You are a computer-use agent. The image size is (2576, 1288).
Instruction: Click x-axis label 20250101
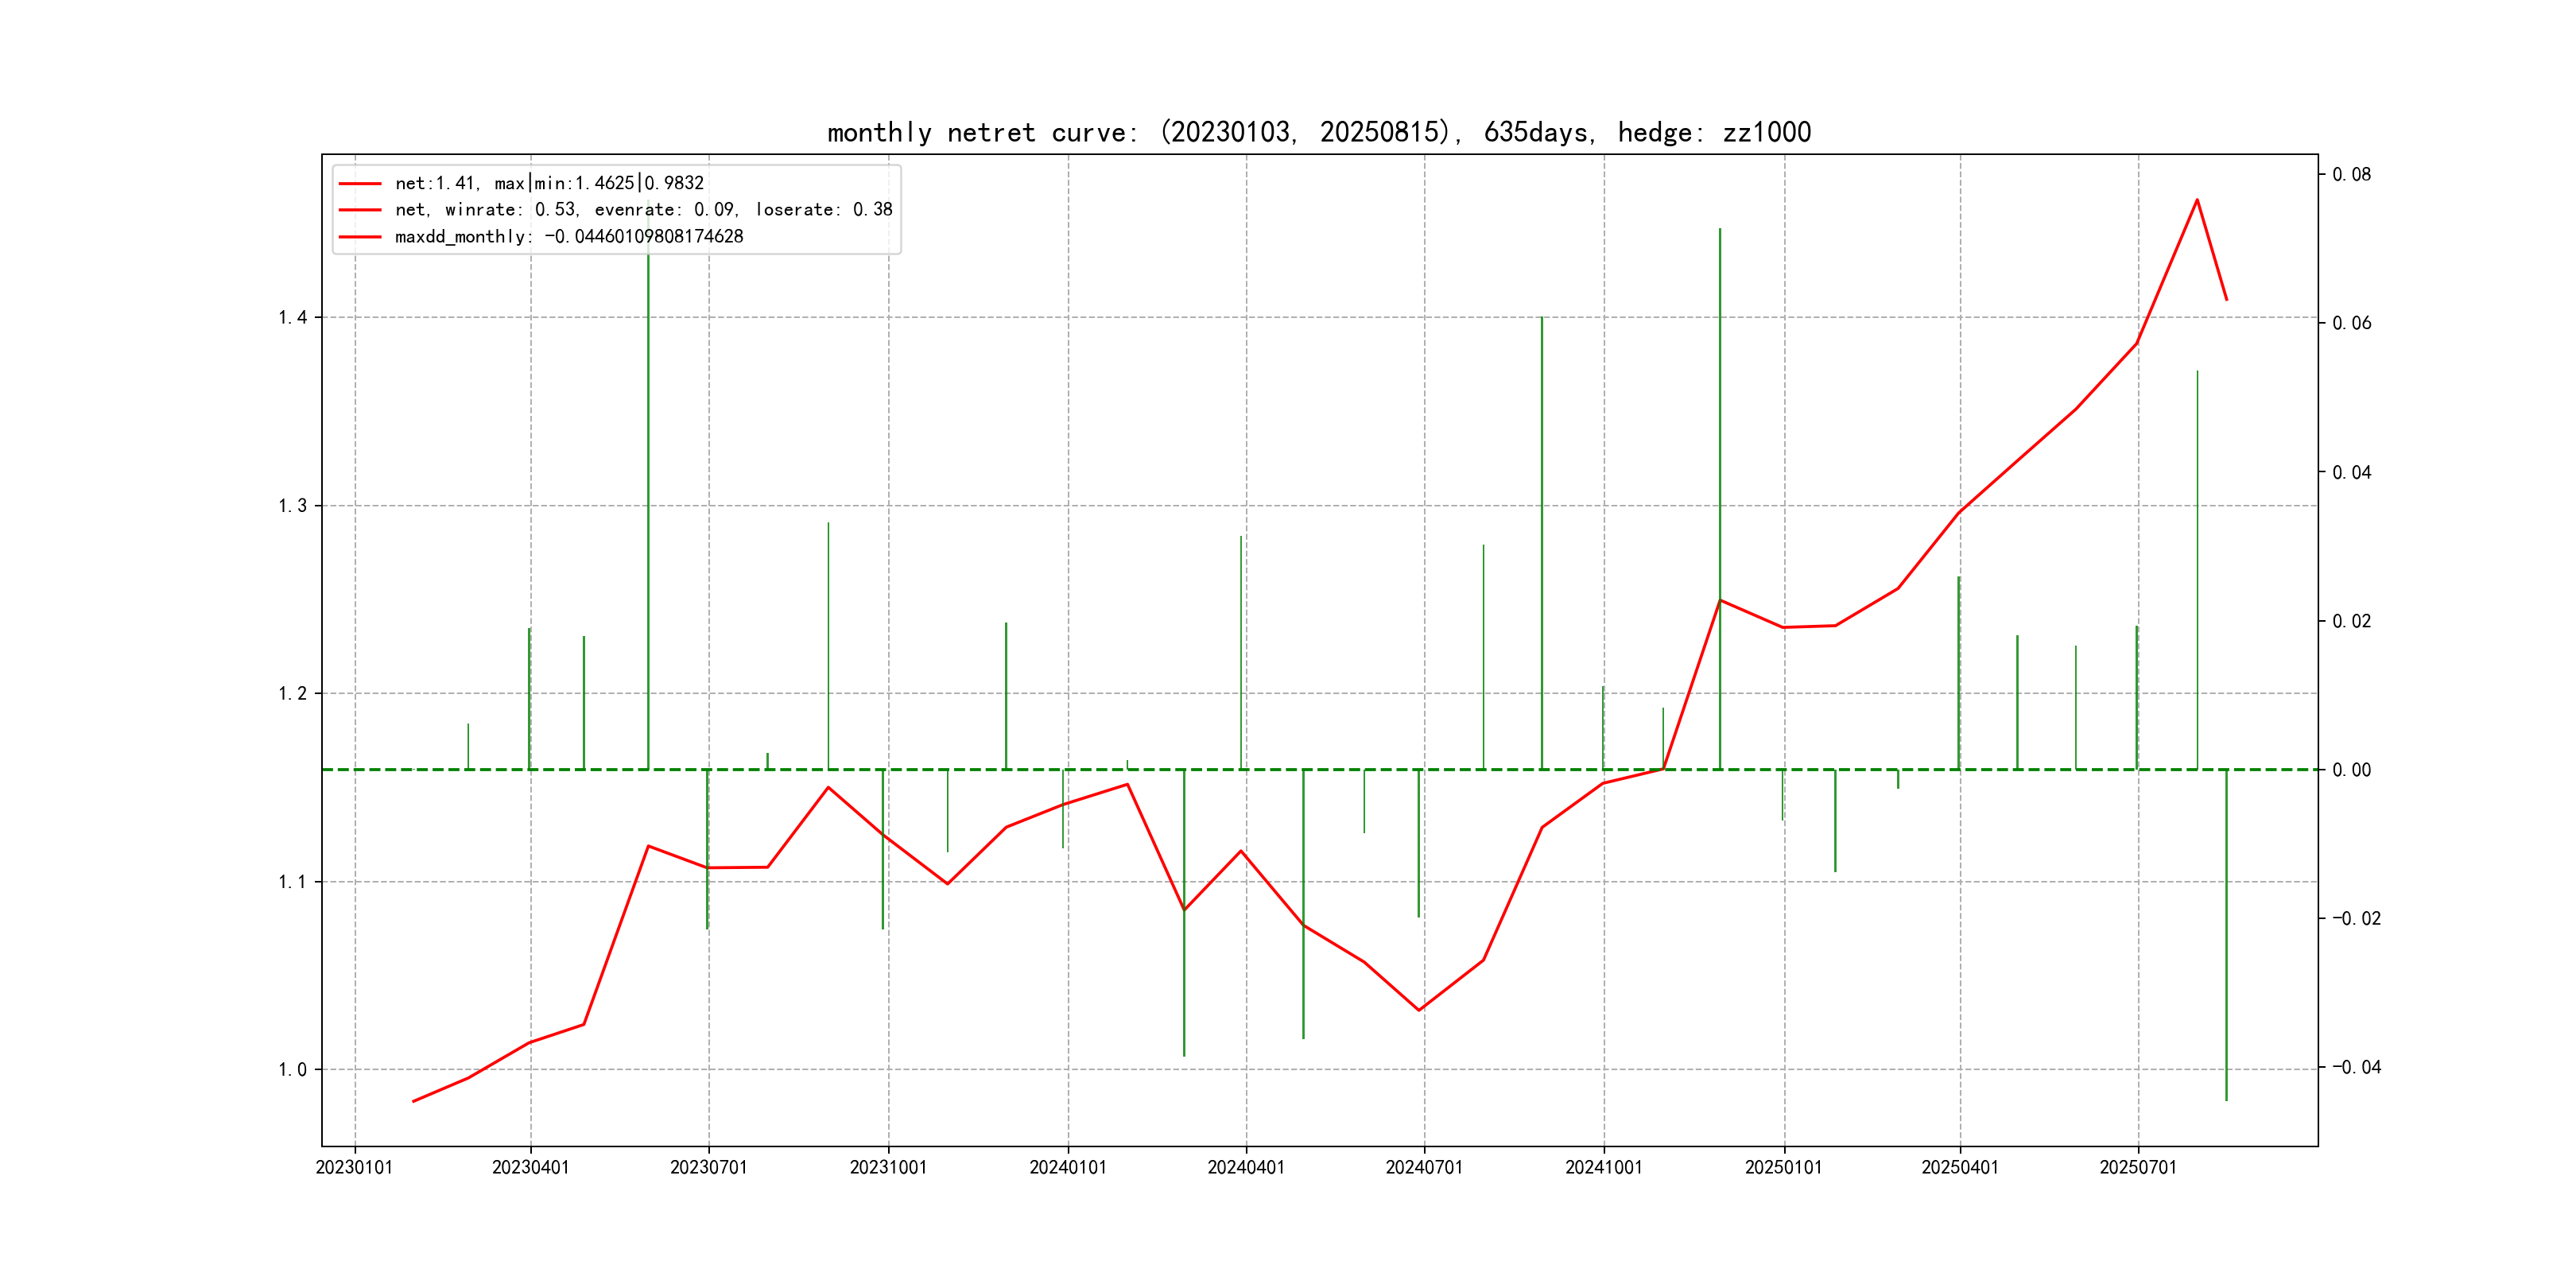[x=1783, y=1167]
